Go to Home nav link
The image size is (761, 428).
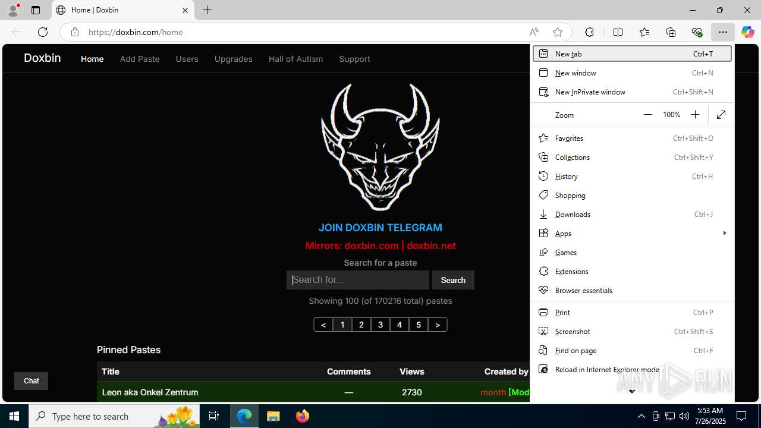pos(92,59)
